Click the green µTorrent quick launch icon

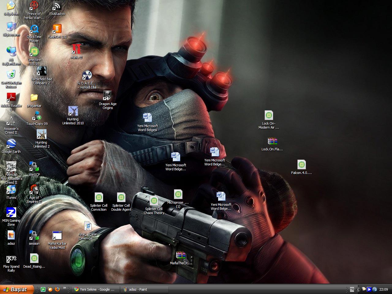tap(43, 289)
